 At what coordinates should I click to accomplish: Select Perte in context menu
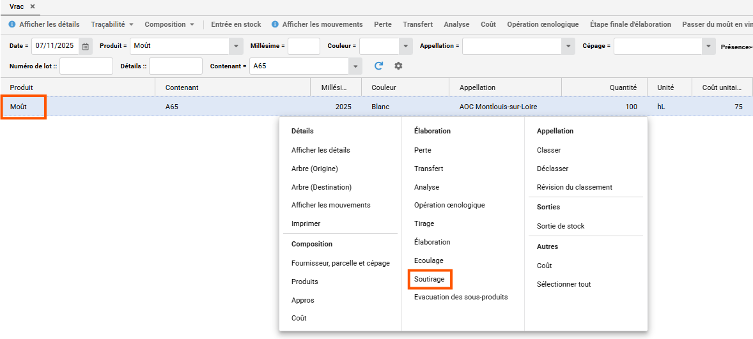click(423, 150)
